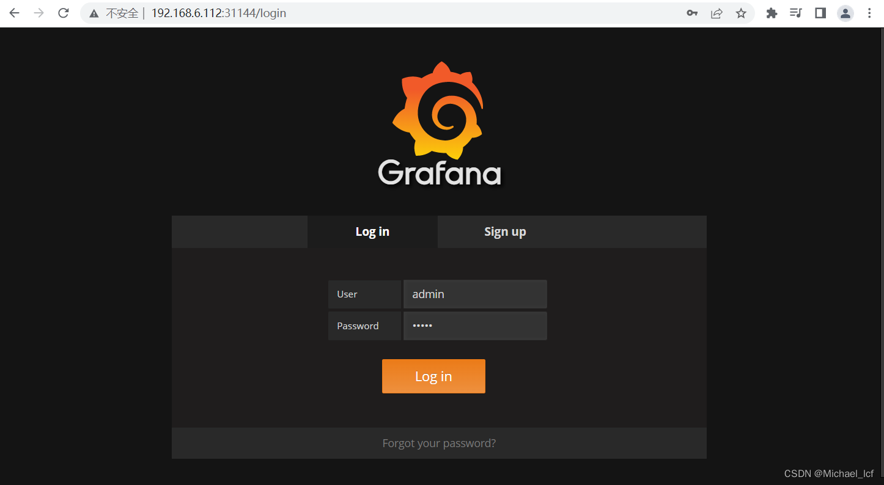The image size is (884, 485).
Task: Switch to the Log in tab
Action: coord(372,232)
